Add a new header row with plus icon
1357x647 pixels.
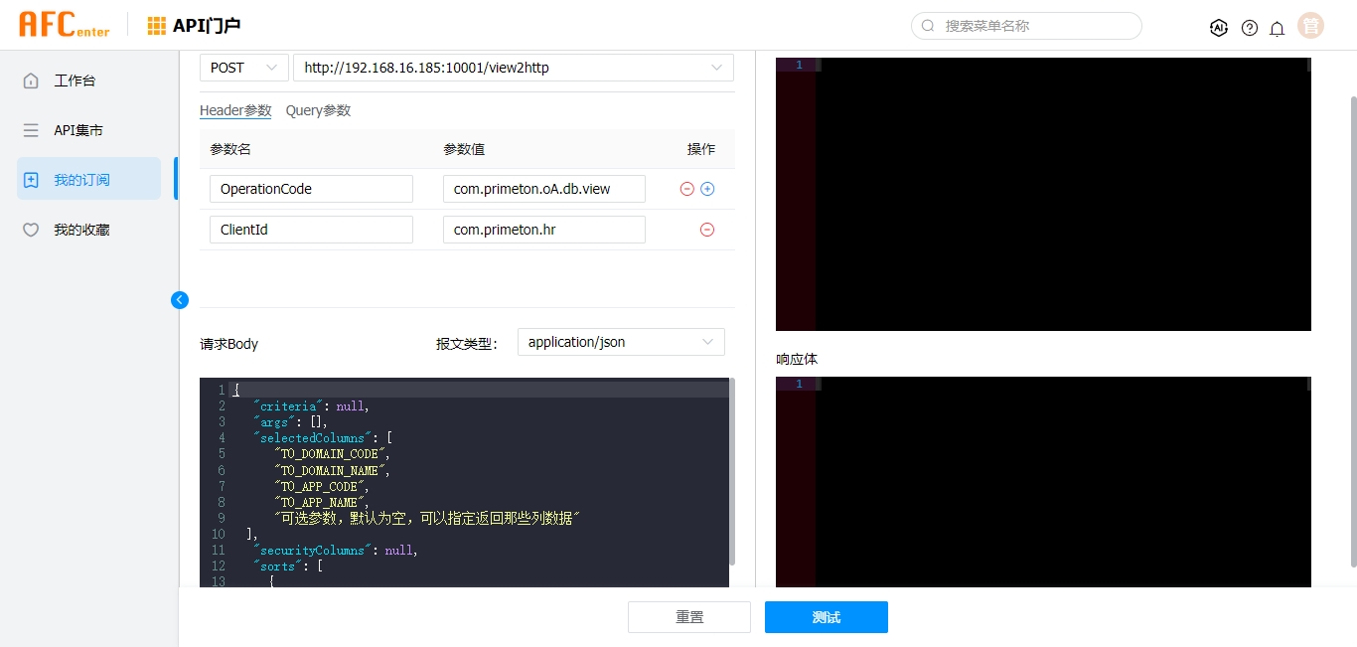707,189
